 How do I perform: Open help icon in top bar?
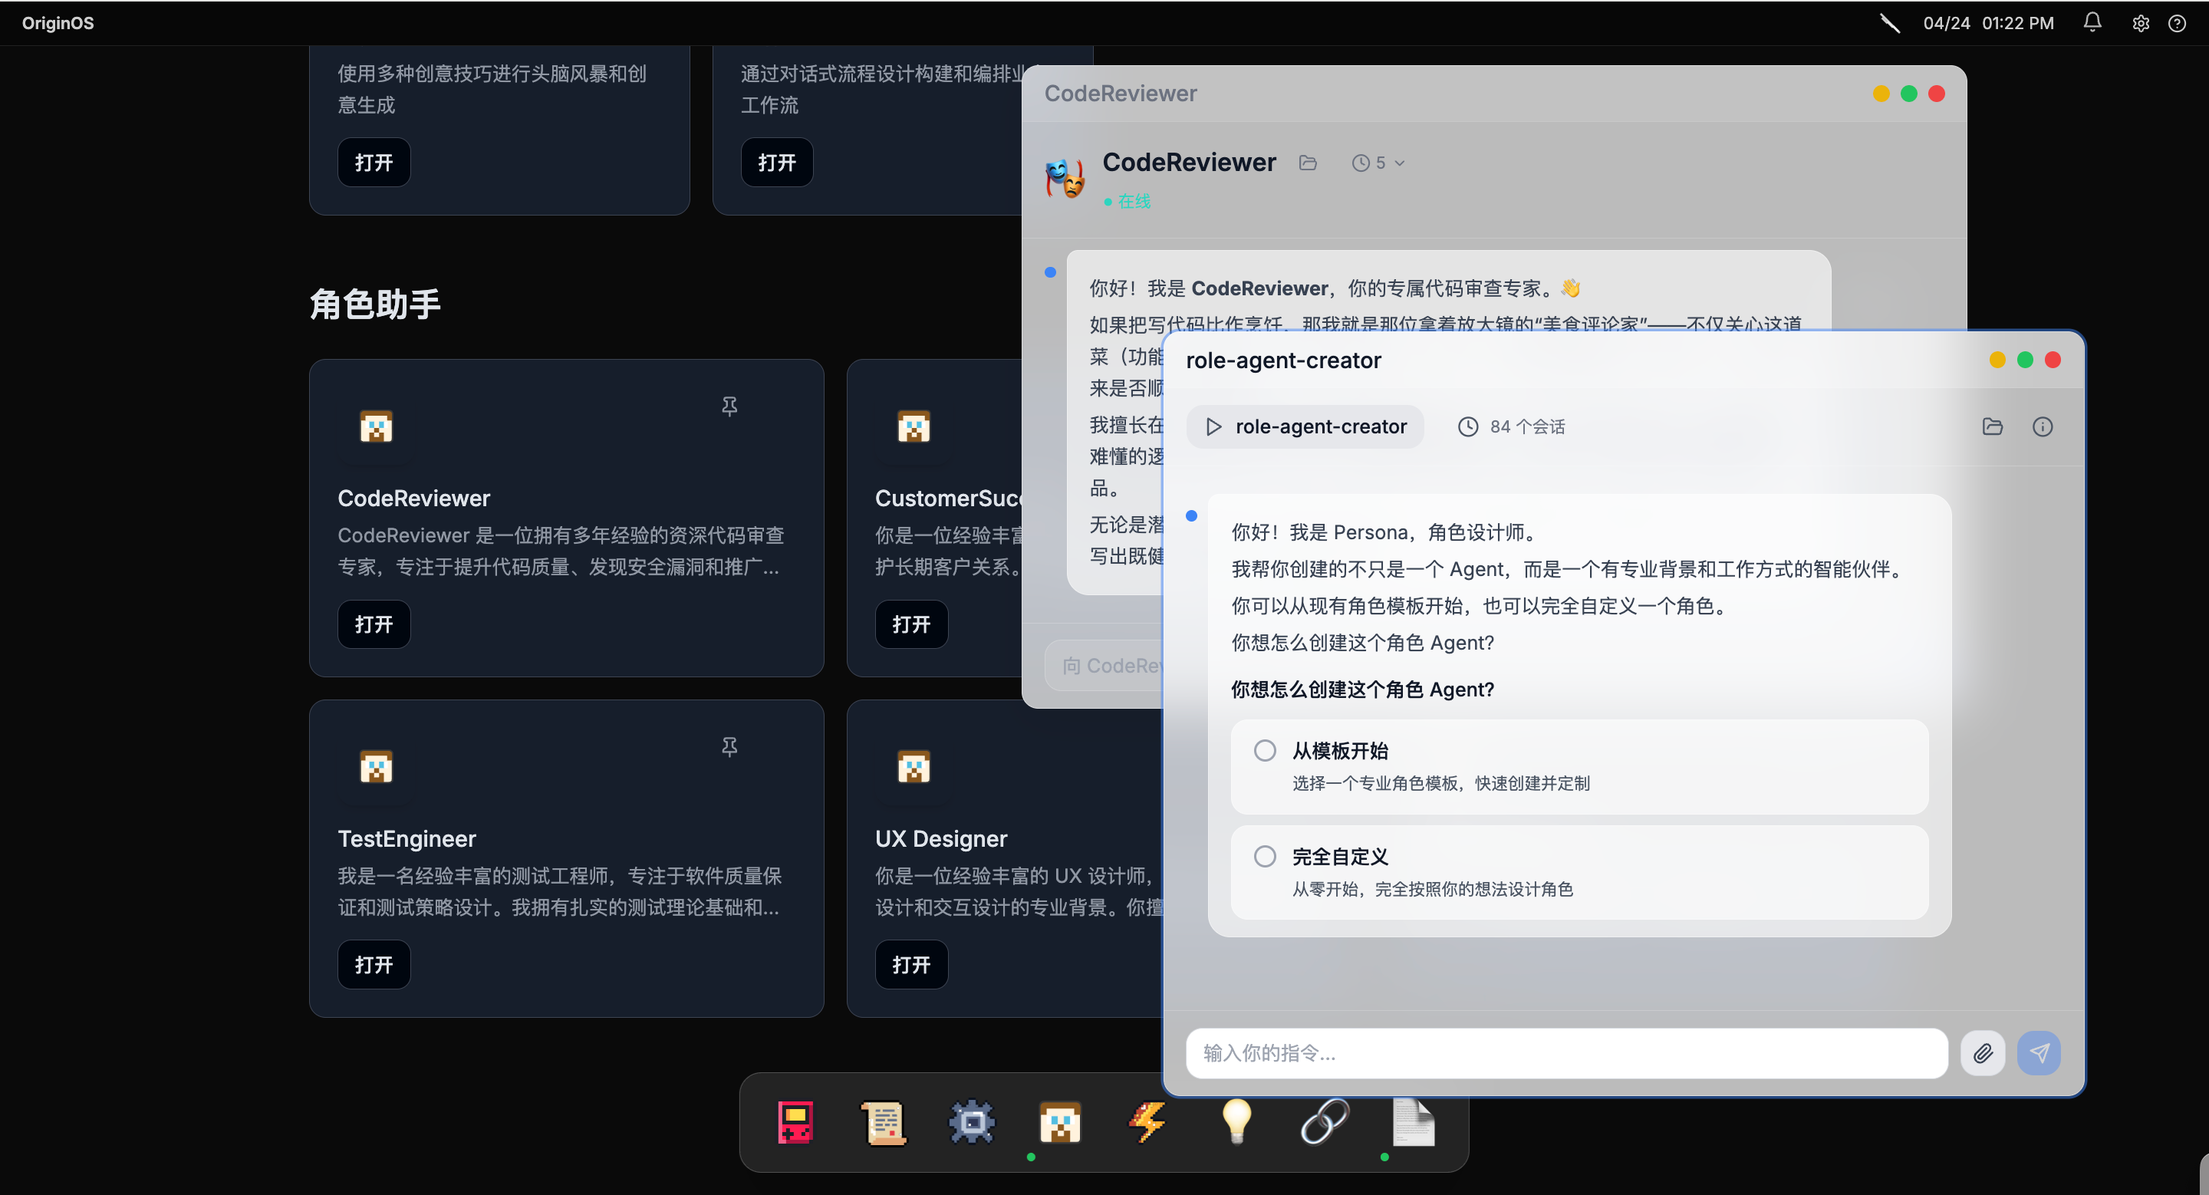click(2177, 23)
